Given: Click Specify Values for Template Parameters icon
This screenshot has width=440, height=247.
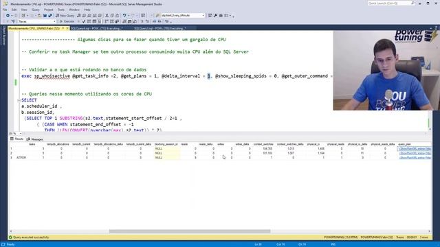Looking at the screenshot, I should (166, 21).
